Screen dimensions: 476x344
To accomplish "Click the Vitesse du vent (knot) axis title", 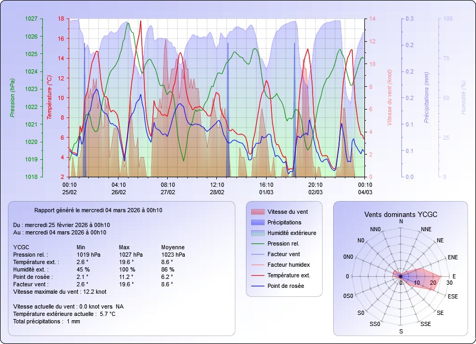I will coord(389,97).
